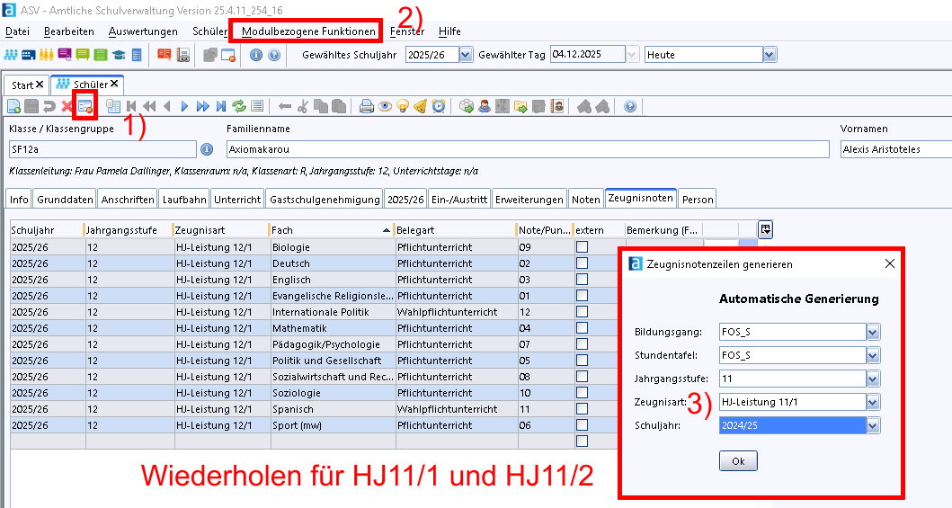Open the Bildungsgang dropdown
952x508 pixels.
pyautogui.click(x=872, y=333)
